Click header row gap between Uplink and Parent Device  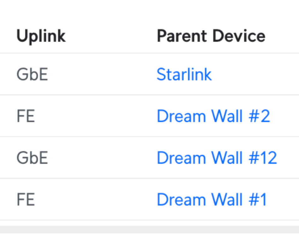coord(111,36)
